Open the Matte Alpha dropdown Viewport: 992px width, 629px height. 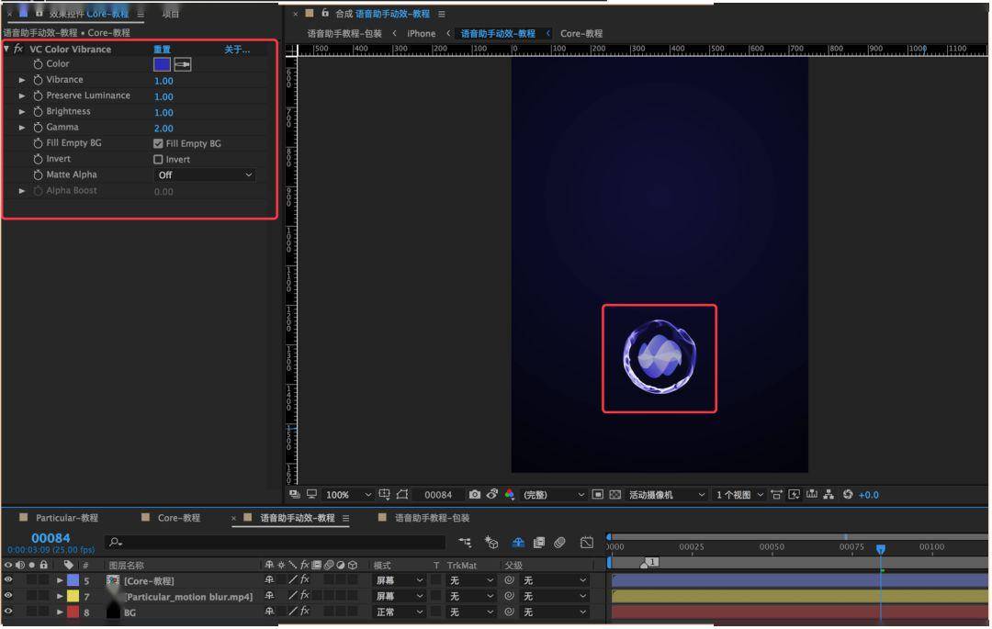coord(204,175)
